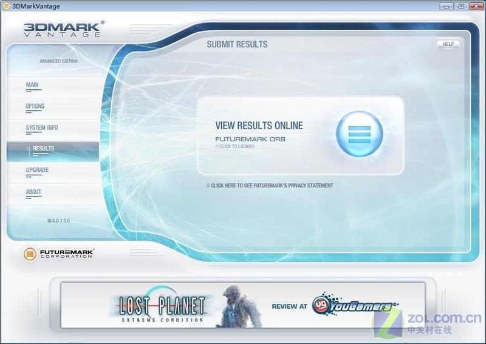Image resolution: width=486 pixels, height=344 pixels.
Task: Click the 'Click to launch' hint text
Action: click(234, 146)
